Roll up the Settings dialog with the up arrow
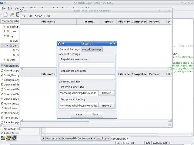This screenshot has height=145, width=194. 111,43
